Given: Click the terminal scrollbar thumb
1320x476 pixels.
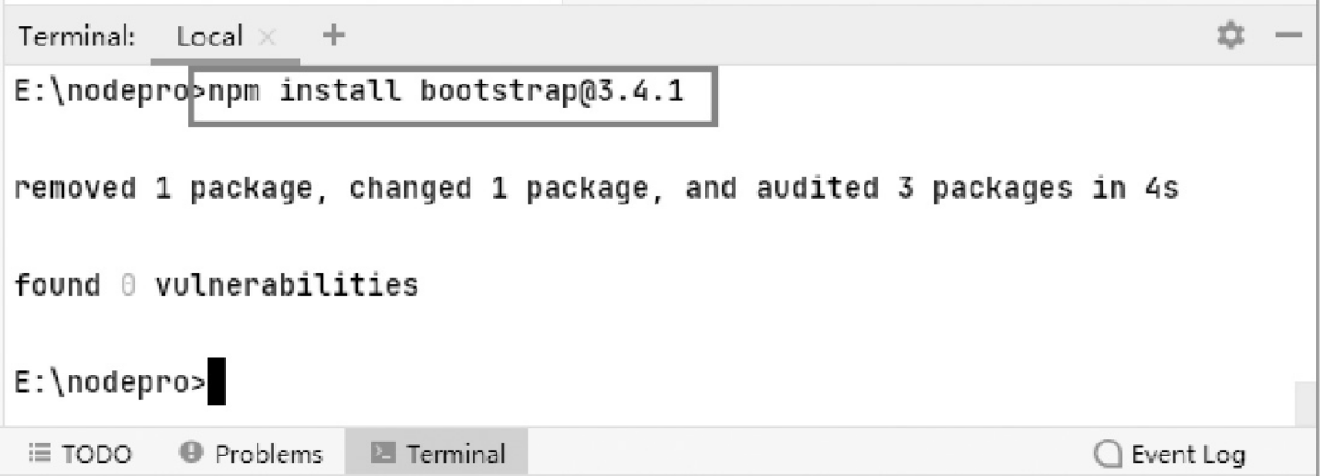Looking at the screenshot, I should (x=1305, y=403).
